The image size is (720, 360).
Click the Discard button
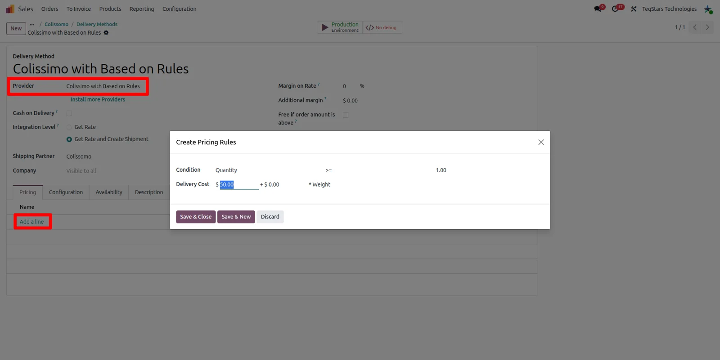click(270, 217)
